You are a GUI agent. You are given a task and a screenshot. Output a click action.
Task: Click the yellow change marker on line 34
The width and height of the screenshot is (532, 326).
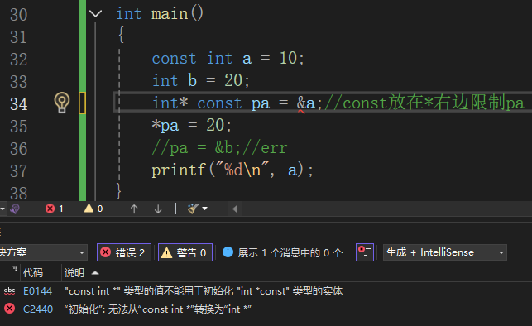[x=82, y=103]
